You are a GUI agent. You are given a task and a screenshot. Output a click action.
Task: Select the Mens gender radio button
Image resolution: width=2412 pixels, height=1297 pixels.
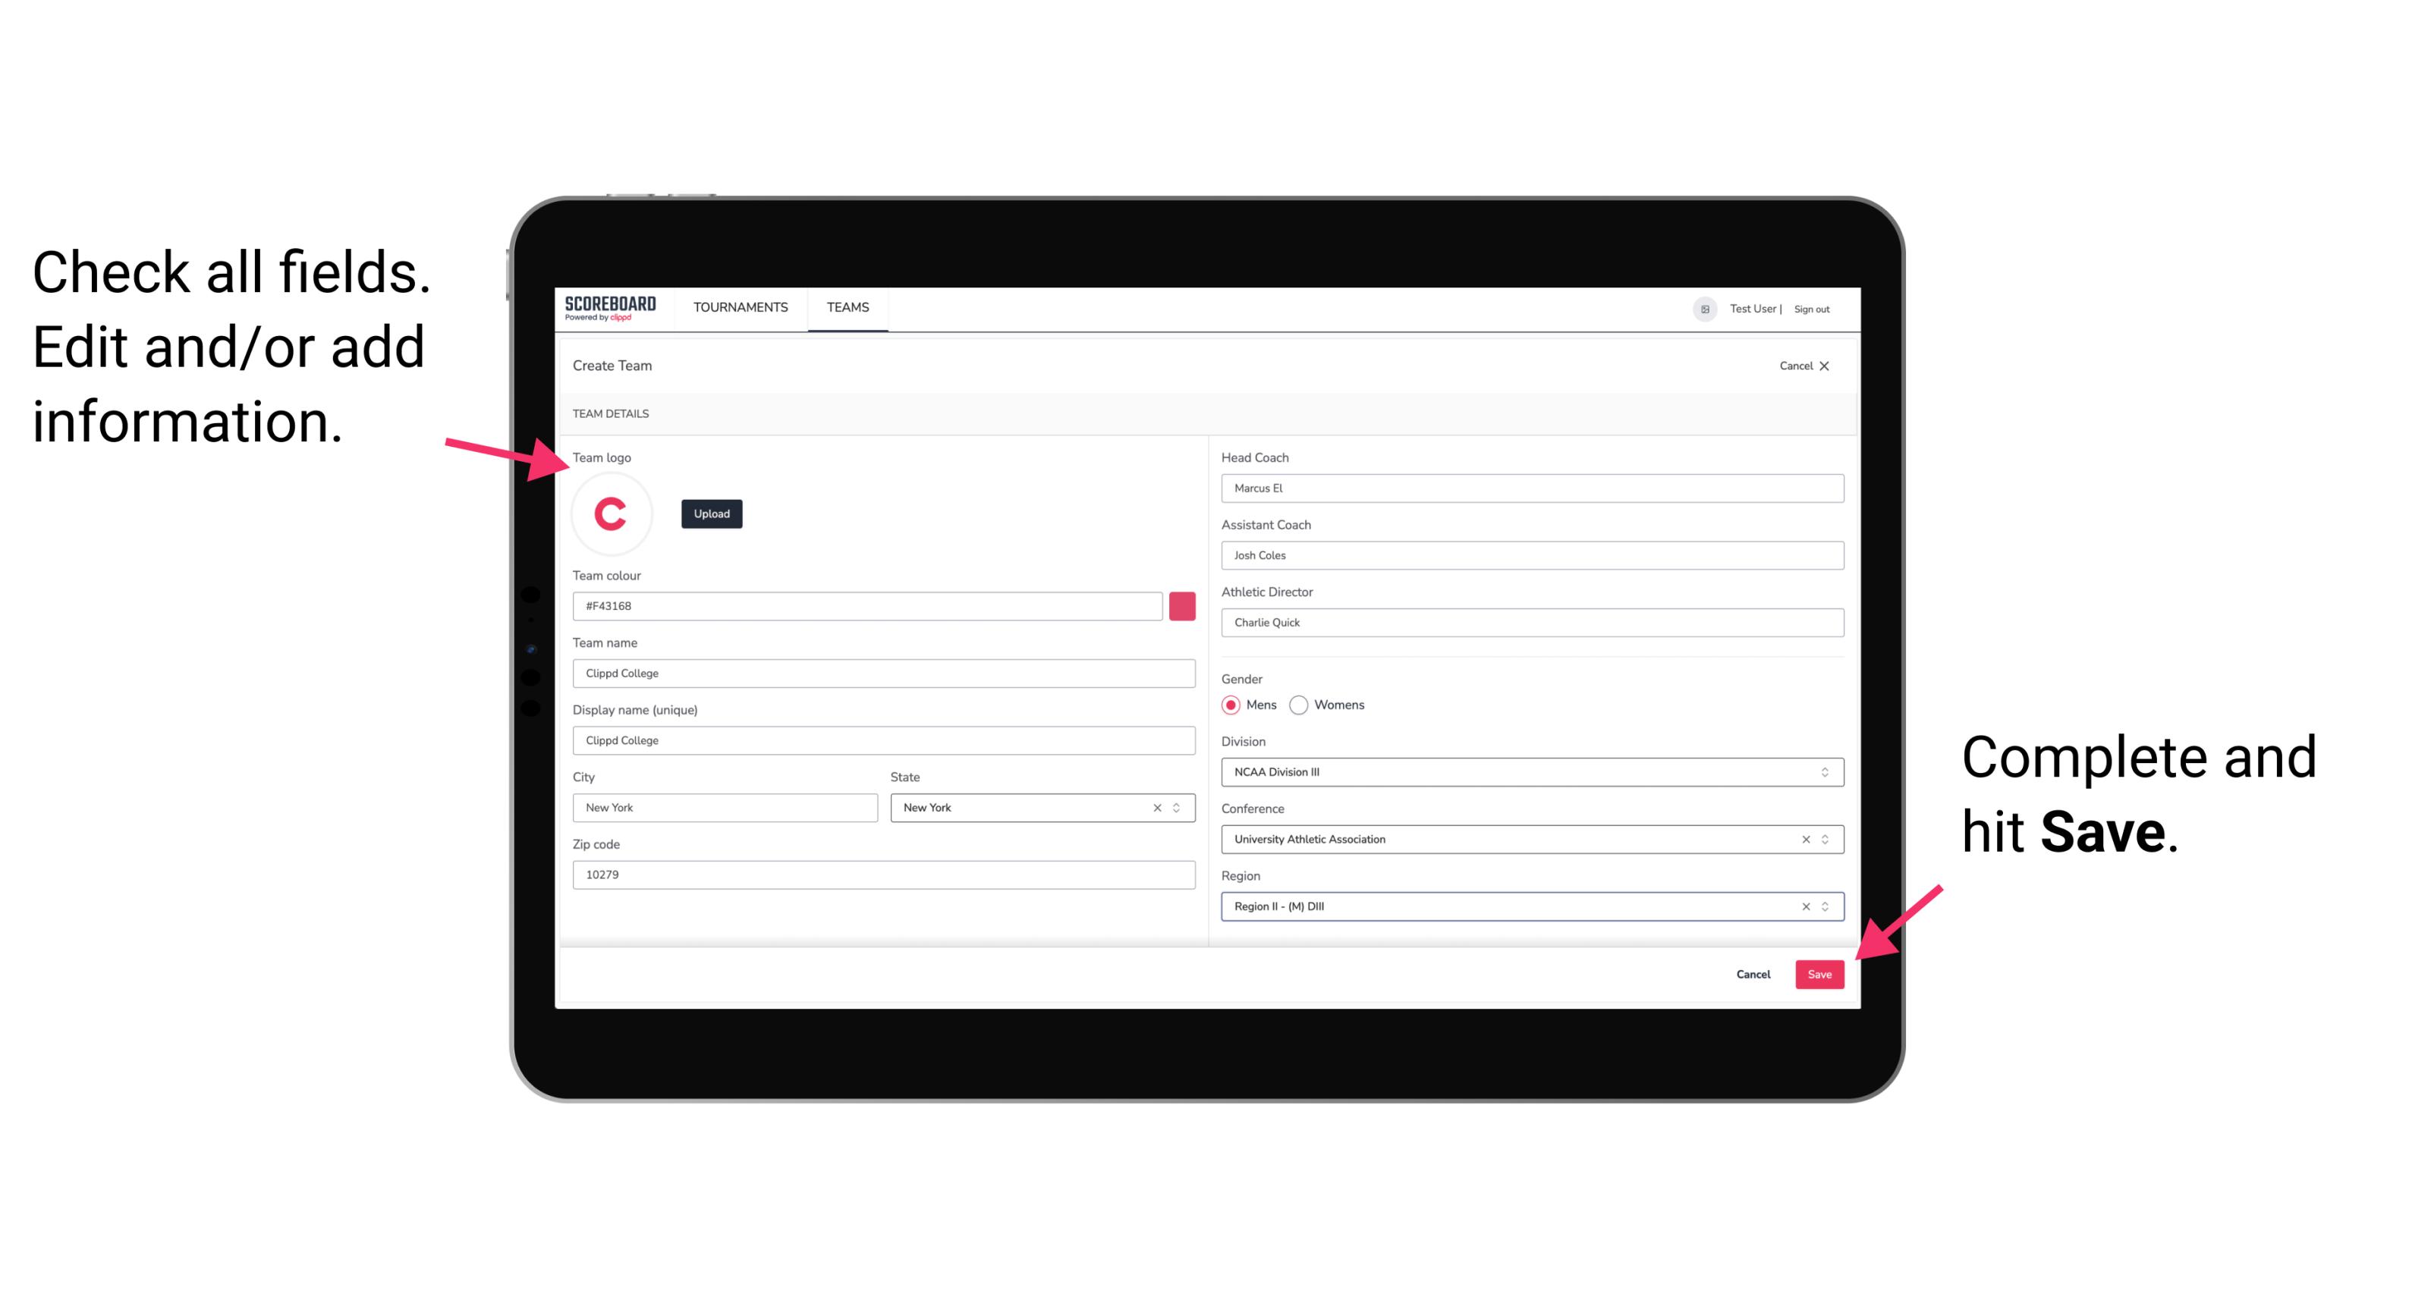1231,705
